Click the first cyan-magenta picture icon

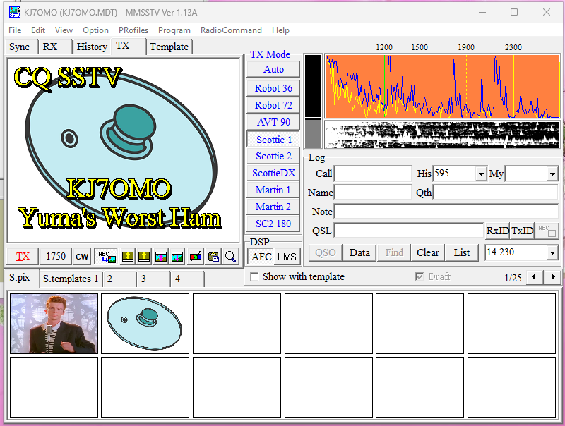pyautogui.click(x=161, y=257)
